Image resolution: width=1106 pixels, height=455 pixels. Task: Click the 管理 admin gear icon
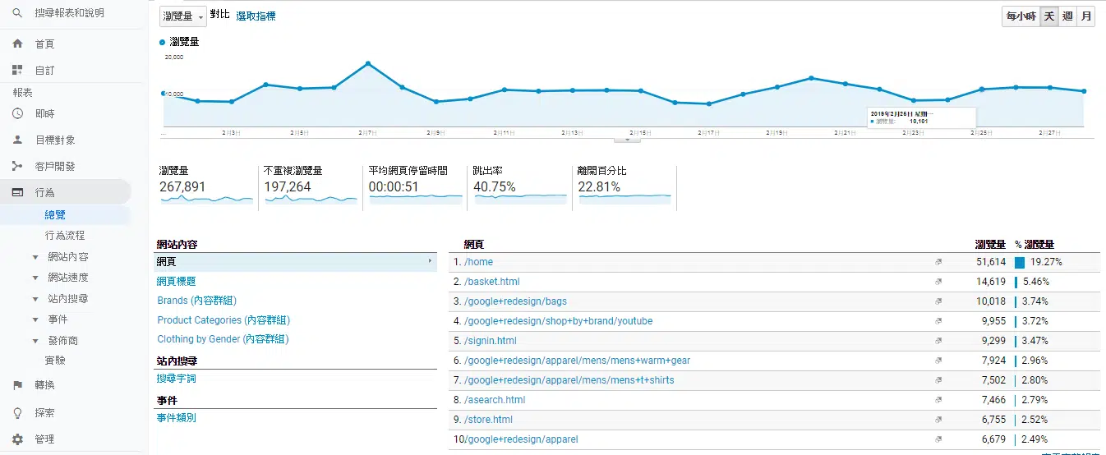pyautogui.click(x=17, y=439)
